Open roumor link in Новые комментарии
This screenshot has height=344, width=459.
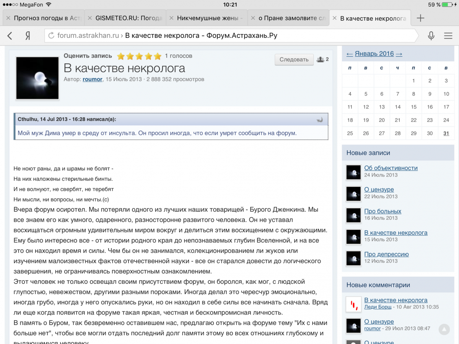click(x=373, y=328)
